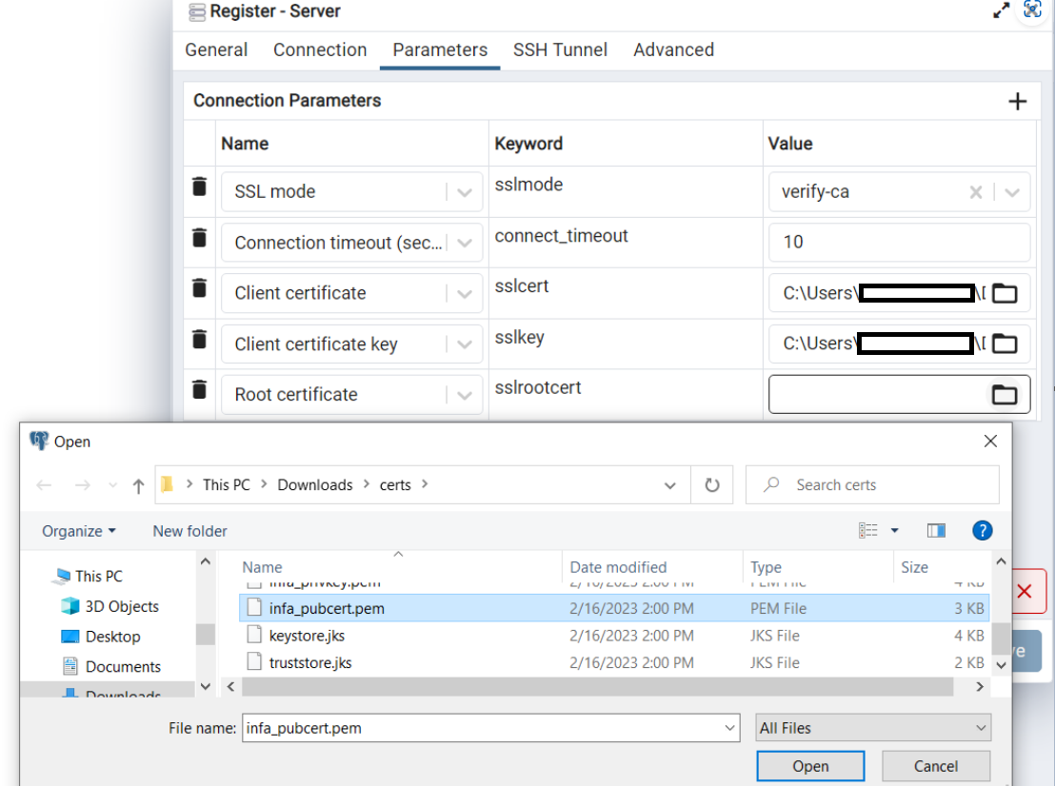Viewport: 1055px width, 786px height.
Task: Delete the Client certificate key row
Action: click(199, 339)
